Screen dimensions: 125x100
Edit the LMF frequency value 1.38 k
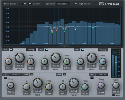[x=49, y=93]
